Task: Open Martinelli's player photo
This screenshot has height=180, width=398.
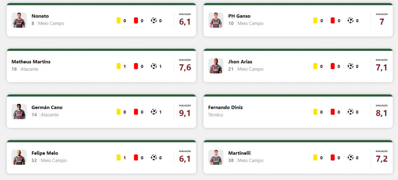Action: (216, 157)
